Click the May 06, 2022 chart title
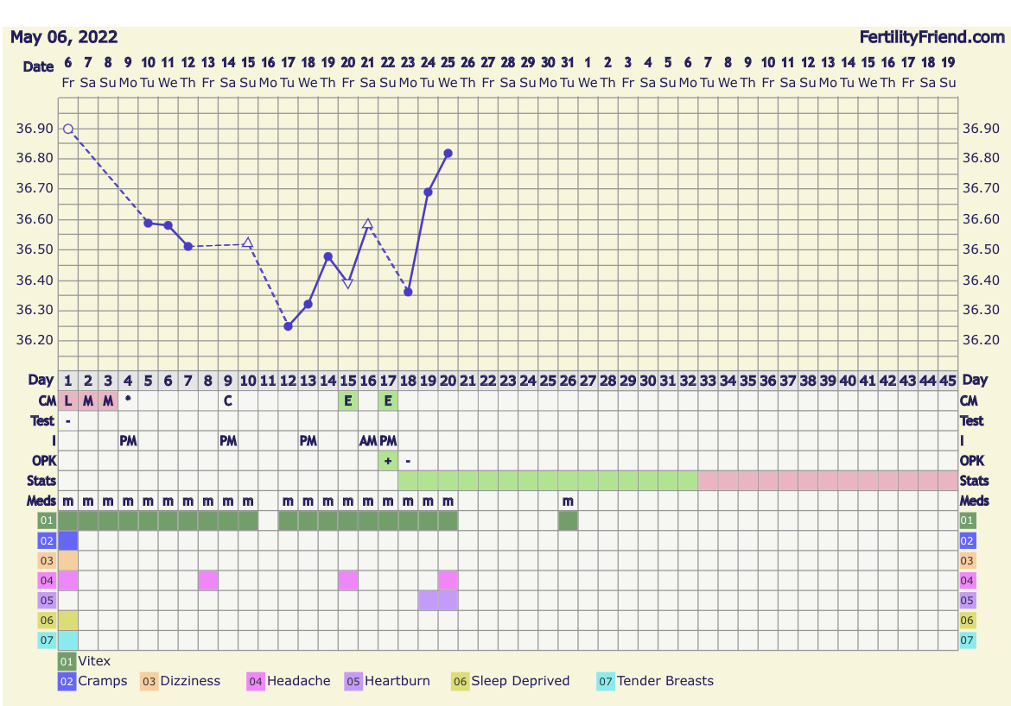Screen dimensions: 1011x706 (64, 37)
